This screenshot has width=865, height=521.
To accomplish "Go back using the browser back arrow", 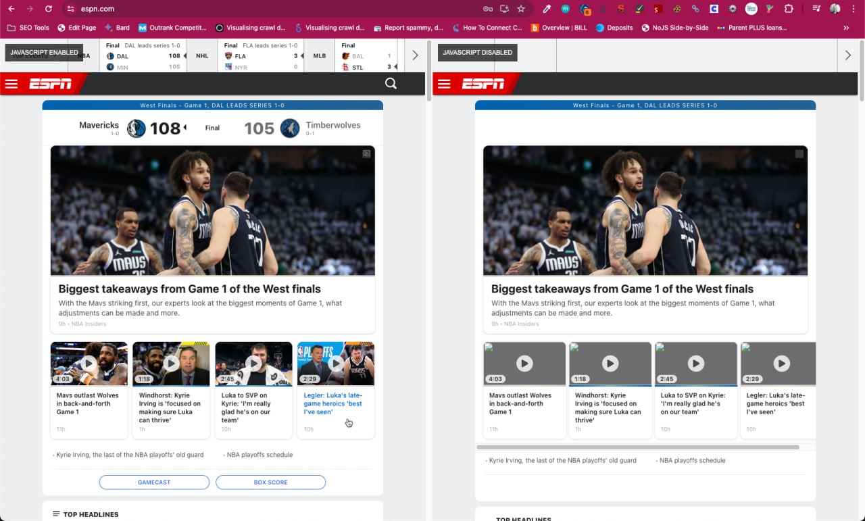I will [x=11, y=9].
